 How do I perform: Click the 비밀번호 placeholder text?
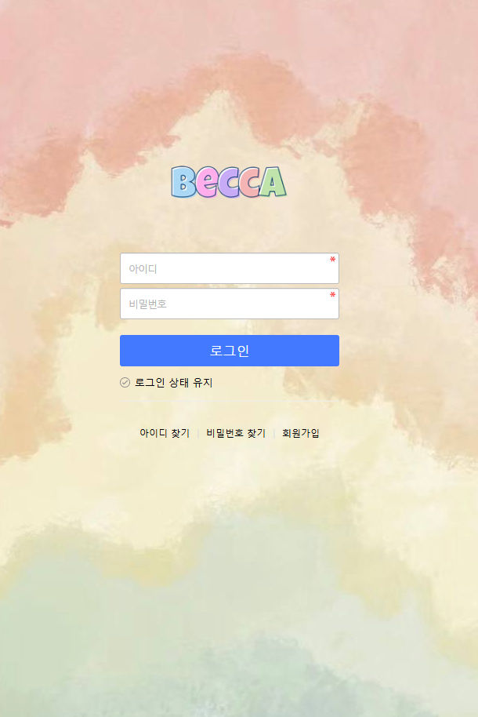click(147, 304)
